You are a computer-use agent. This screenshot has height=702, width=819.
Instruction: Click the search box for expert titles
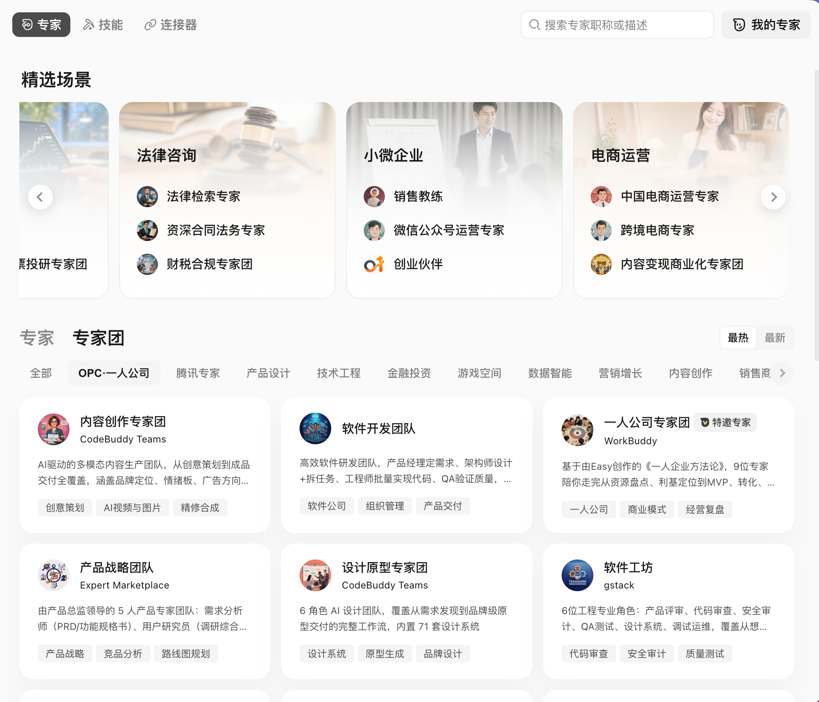(x=617, y=25)
